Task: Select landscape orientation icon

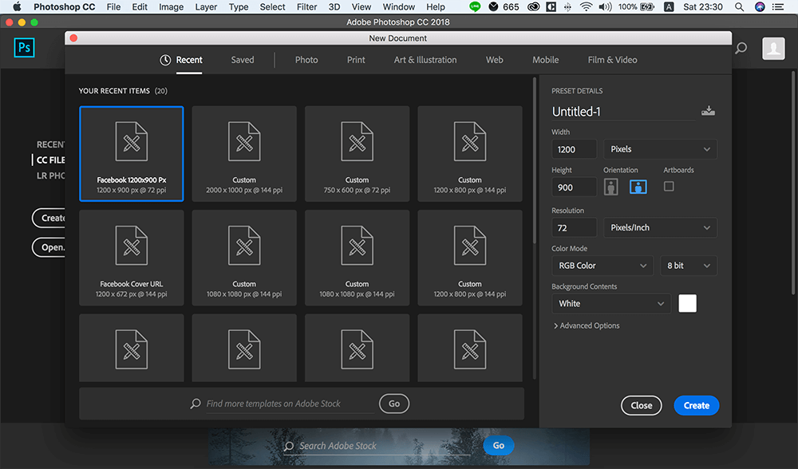Action: (x=638, y=187)
